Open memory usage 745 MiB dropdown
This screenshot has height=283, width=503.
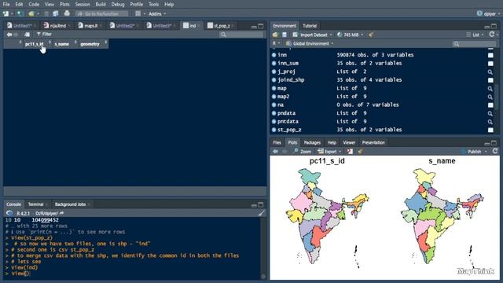pos(351,35)
